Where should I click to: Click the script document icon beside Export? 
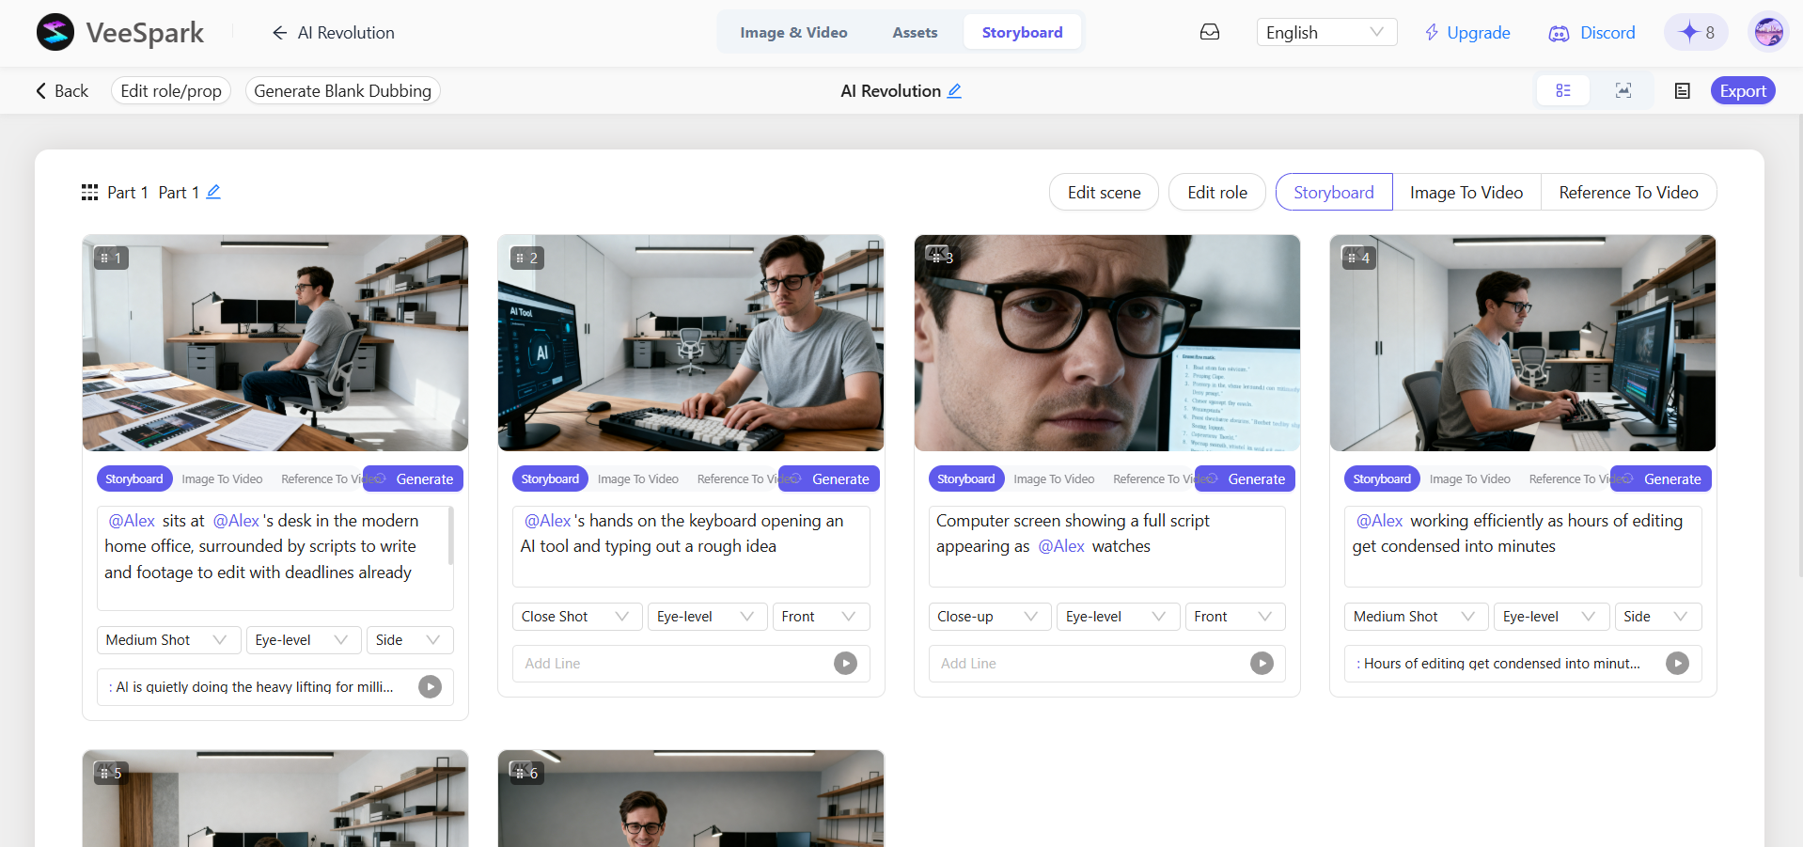coord(1683,91)
